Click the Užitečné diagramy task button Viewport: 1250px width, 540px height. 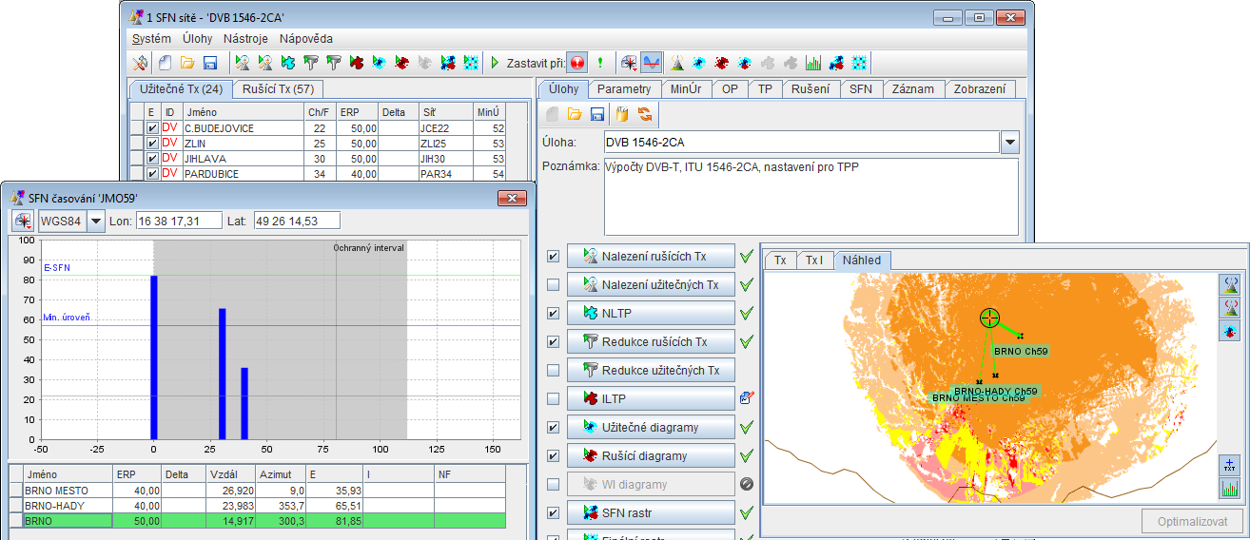(651, 427)
